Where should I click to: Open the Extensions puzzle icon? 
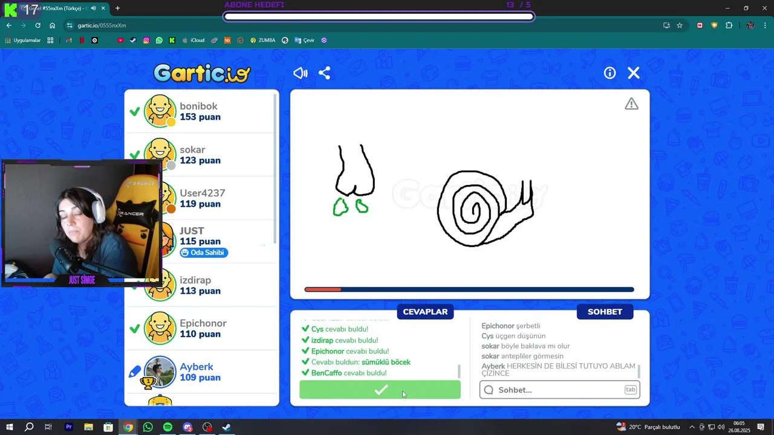click(x=729, y=25)
